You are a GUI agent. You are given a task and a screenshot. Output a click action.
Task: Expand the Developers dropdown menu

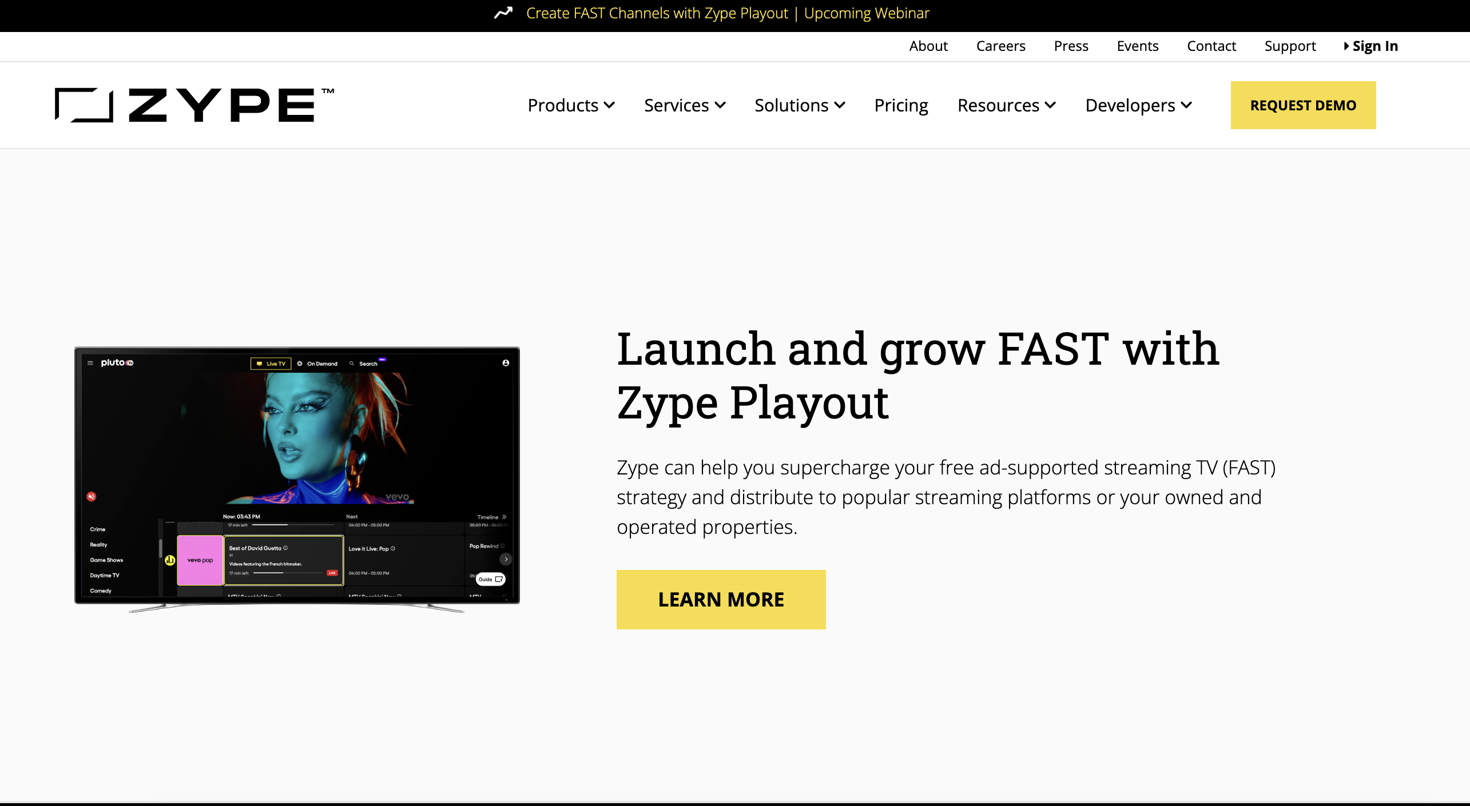coord(1138,105)
